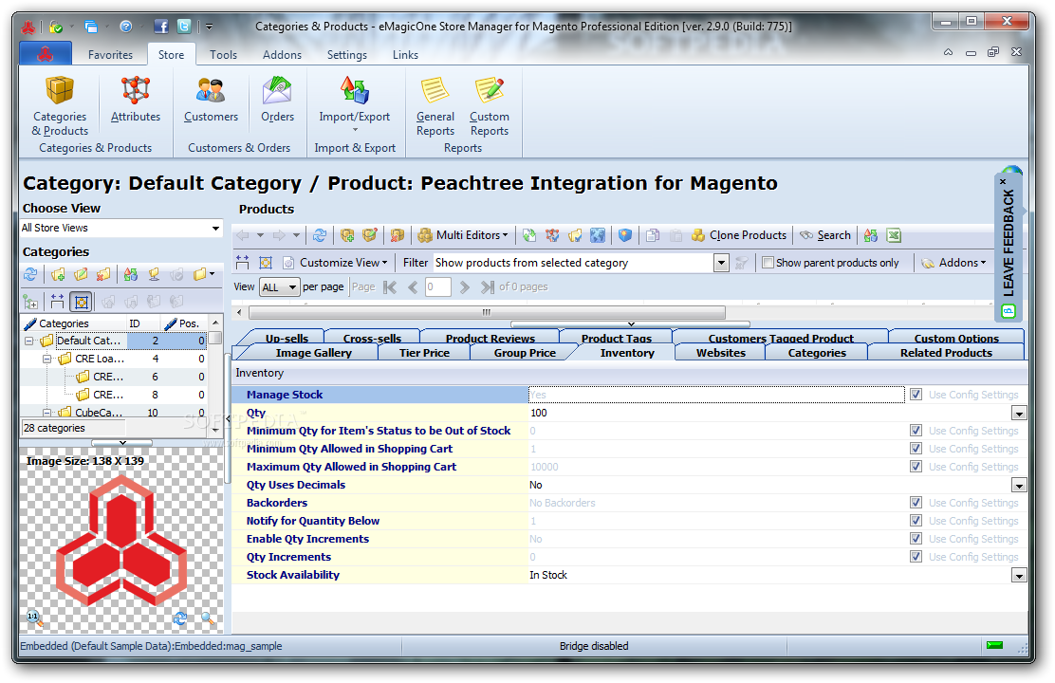Launch the Import/Export wizard
This screenshot has width=1055, height=683.
(354, 104)
